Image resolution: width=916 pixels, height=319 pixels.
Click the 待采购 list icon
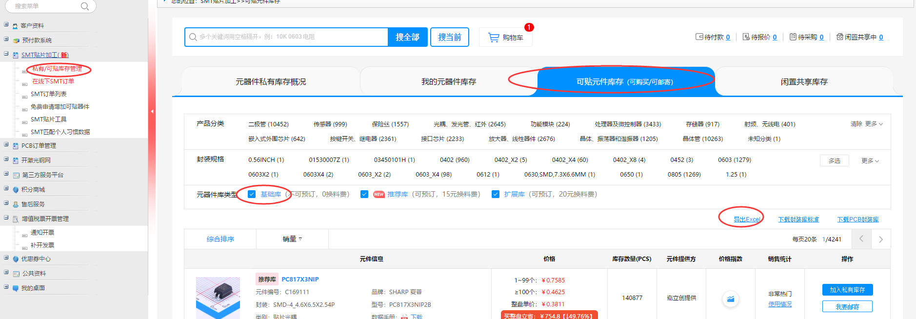(793, 37)
